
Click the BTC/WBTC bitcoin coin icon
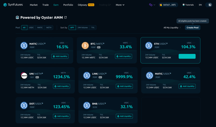(x=85, y=46)
